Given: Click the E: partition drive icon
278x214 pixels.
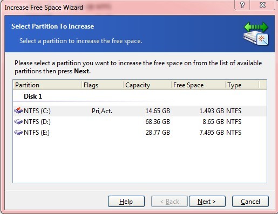Looking at the screenshot, I should pos(18,133).
